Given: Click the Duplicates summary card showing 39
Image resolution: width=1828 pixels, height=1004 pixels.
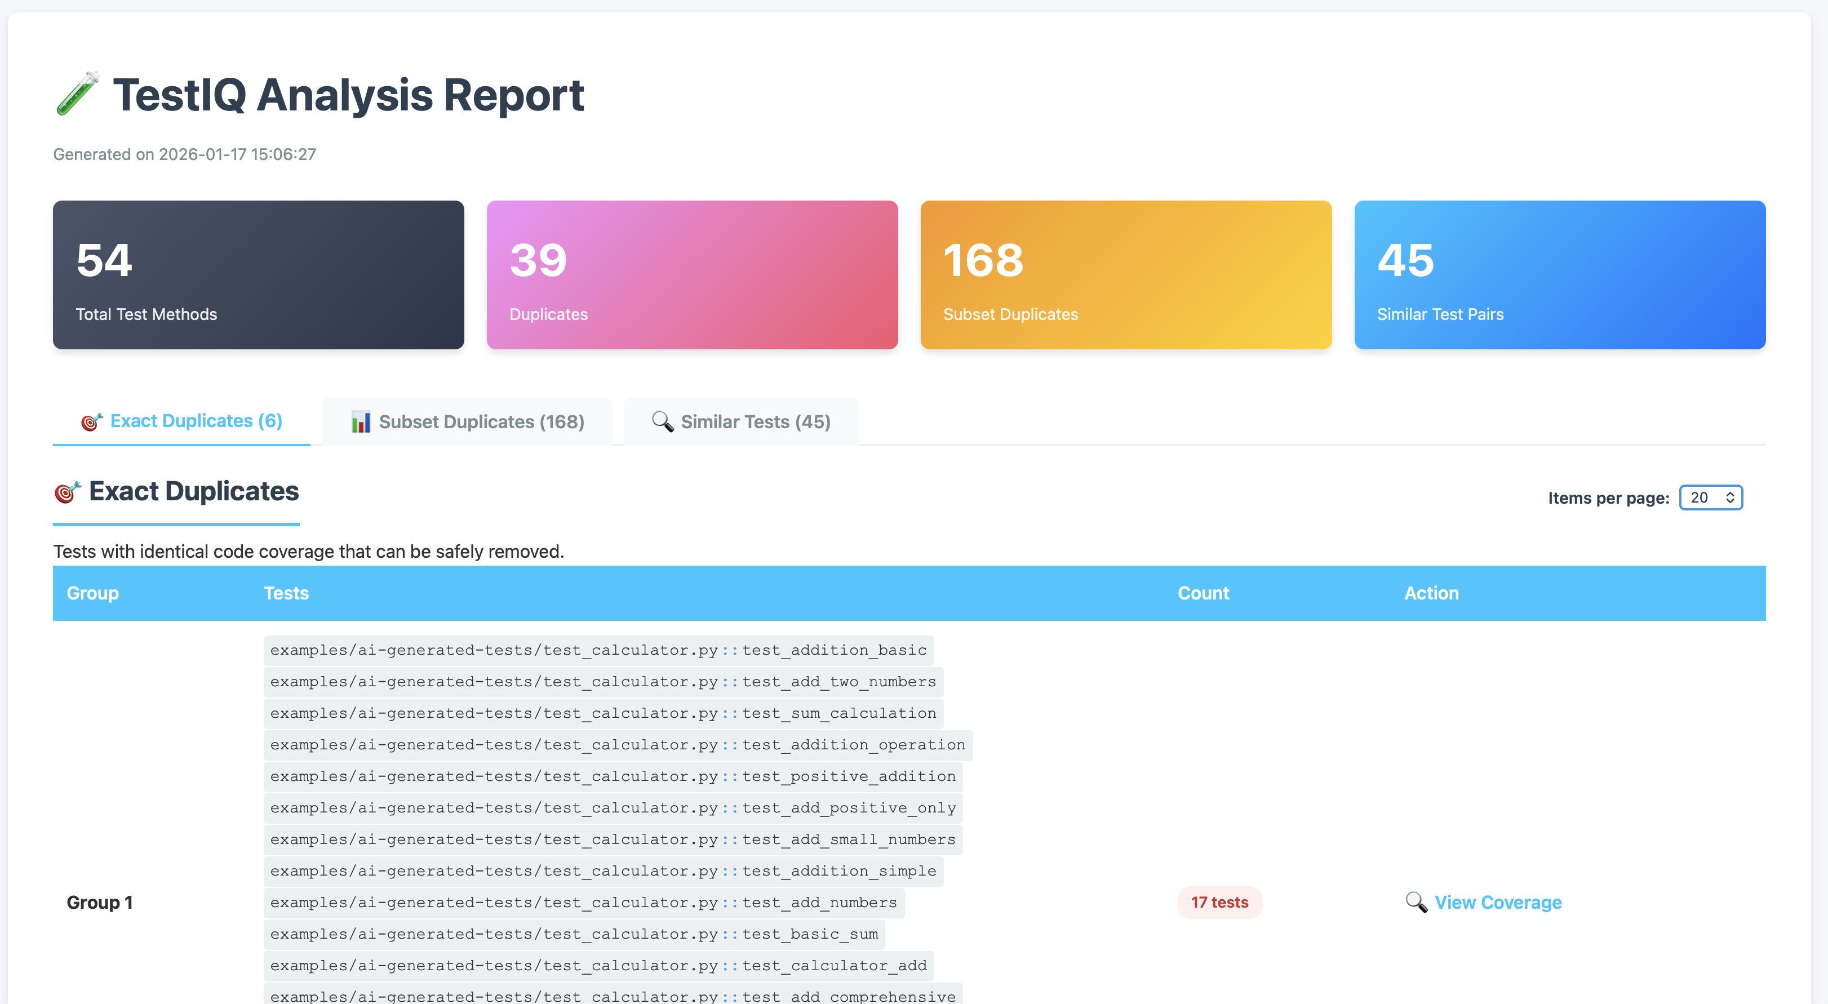Looking at the screenshot, I should coord(692,276).
